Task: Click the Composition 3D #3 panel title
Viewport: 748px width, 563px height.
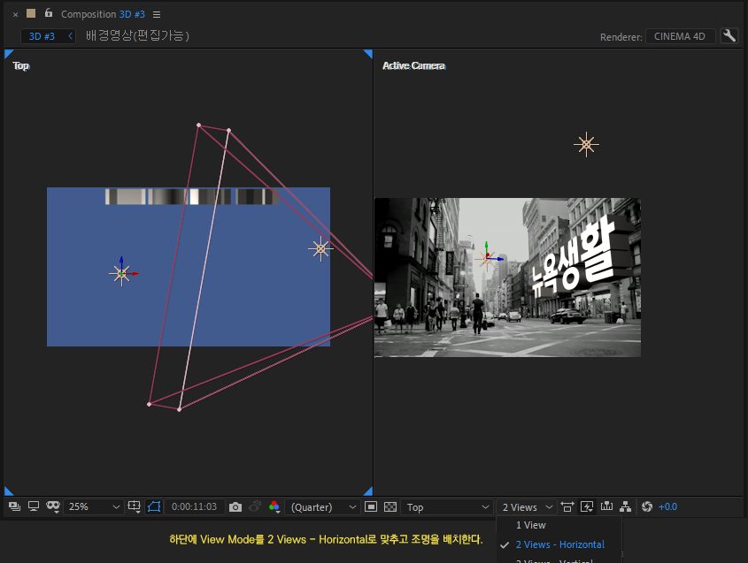Action: (103, 14)
